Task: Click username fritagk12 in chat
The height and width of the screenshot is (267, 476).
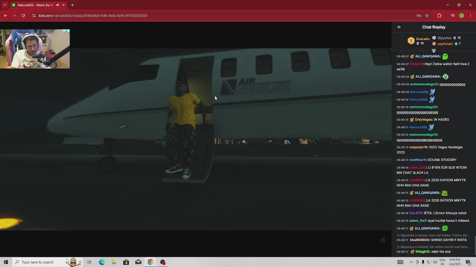Action: click(422, 252)
